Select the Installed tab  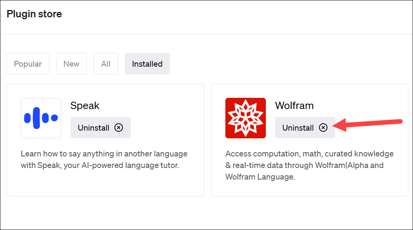pyautogui.click(x=147, y=64)
